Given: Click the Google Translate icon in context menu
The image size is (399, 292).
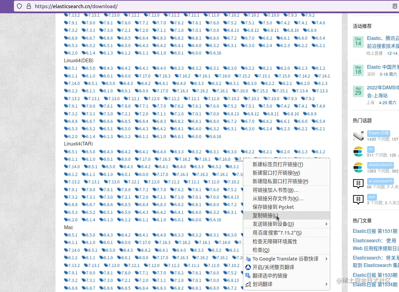Looking at the screenshot, I should (x=248, y=259).
